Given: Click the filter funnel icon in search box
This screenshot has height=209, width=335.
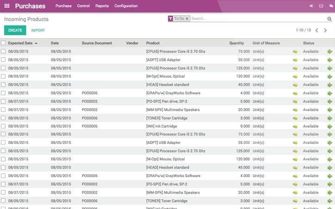Looking at the screenshot, I should tap(170, 19).
